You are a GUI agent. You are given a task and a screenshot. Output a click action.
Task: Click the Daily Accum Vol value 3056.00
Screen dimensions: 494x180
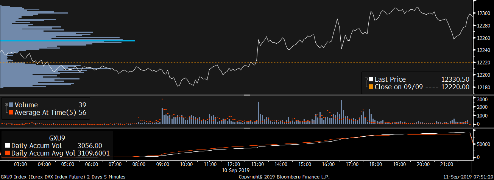(x=89, y=146)
